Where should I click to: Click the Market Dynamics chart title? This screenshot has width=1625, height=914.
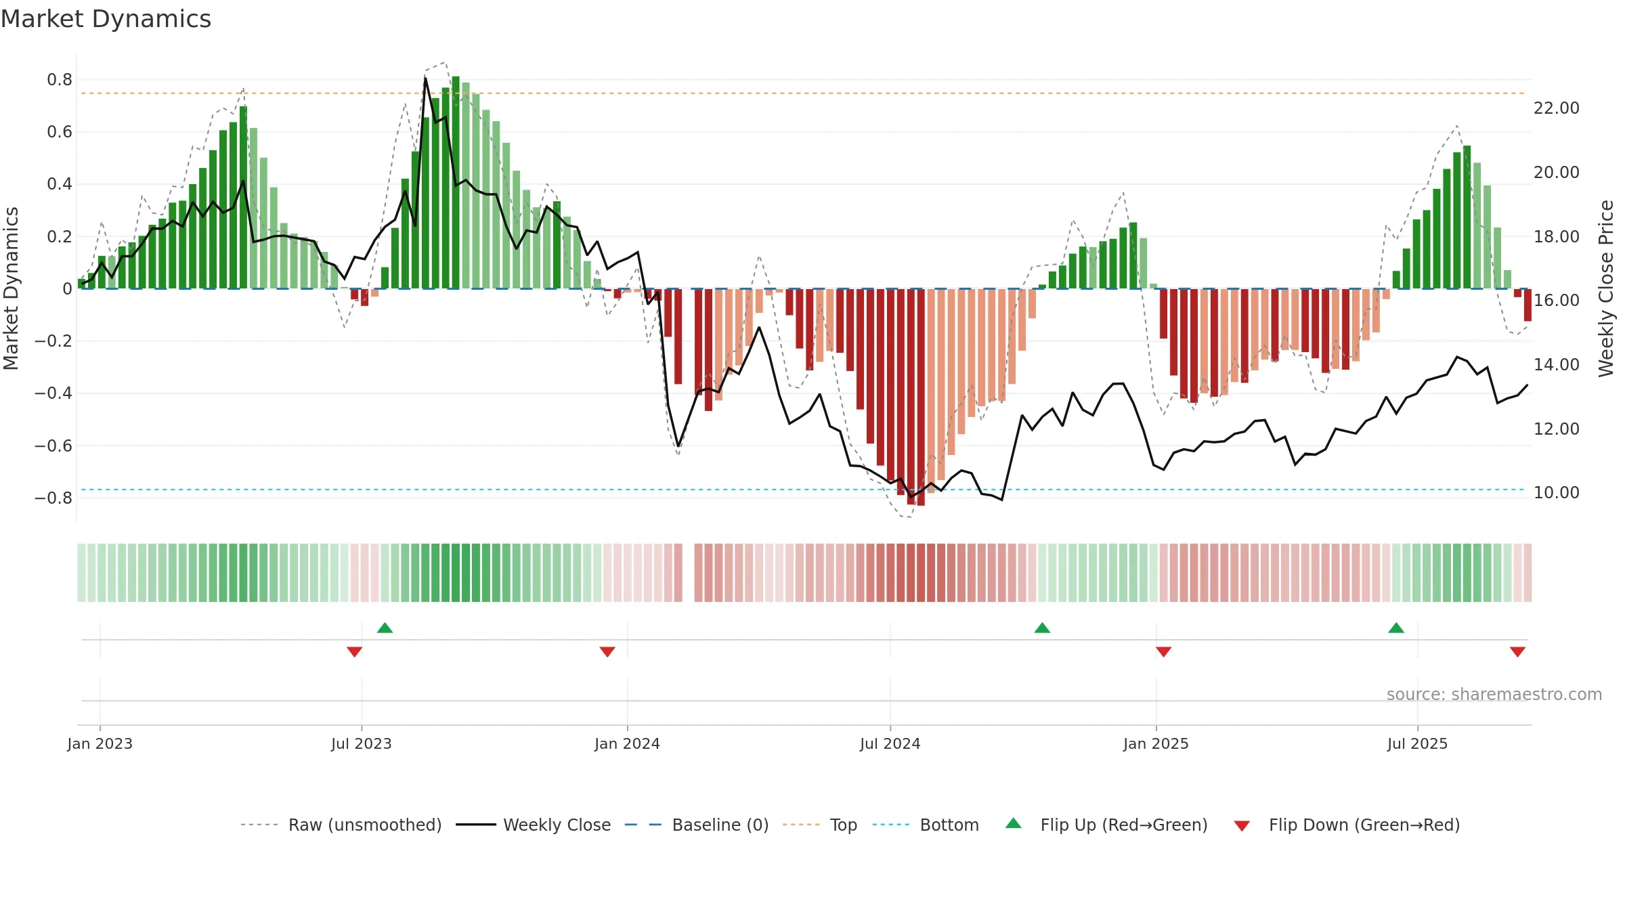click(106, 19)
